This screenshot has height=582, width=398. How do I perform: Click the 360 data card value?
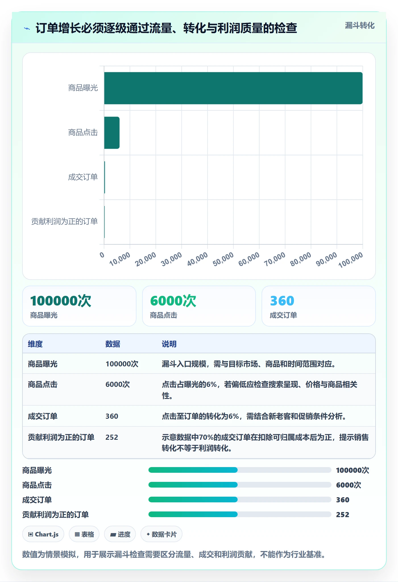click(282, 301)
